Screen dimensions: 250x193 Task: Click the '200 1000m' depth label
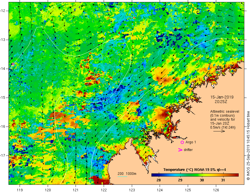tap(127, 174)
